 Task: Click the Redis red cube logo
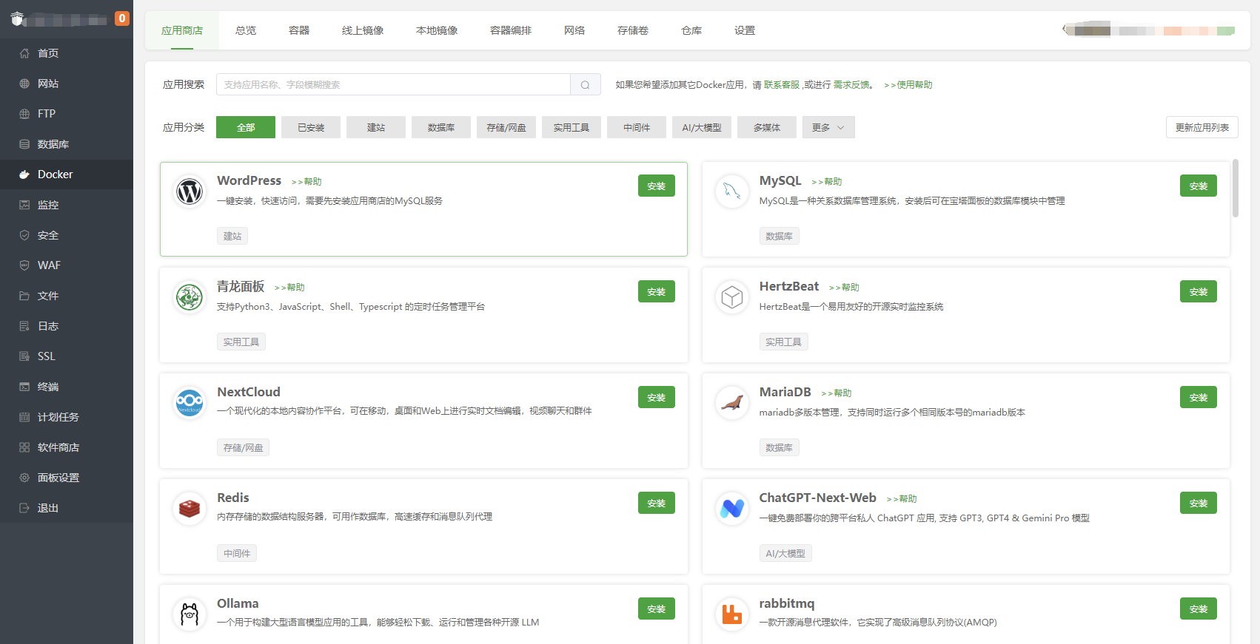coord(190,509)
